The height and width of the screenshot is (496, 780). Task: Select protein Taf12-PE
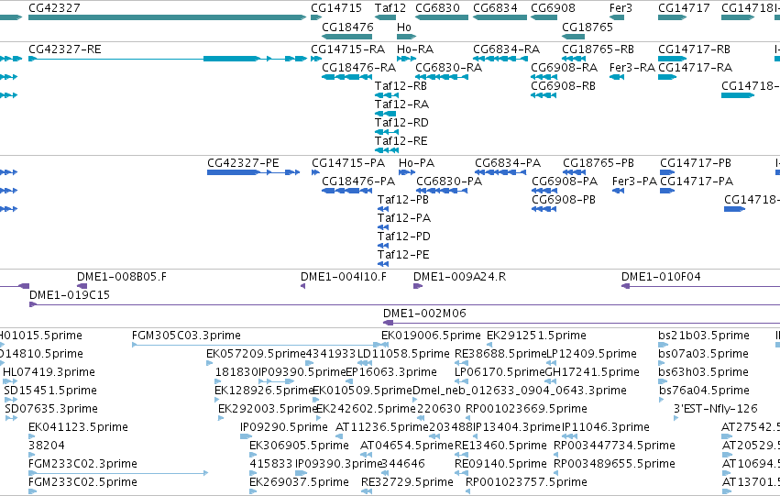click(x=403, y=255)
